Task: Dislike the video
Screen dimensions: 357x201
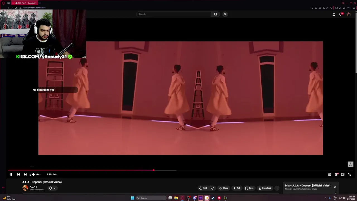Action: [x=212, y=188]
